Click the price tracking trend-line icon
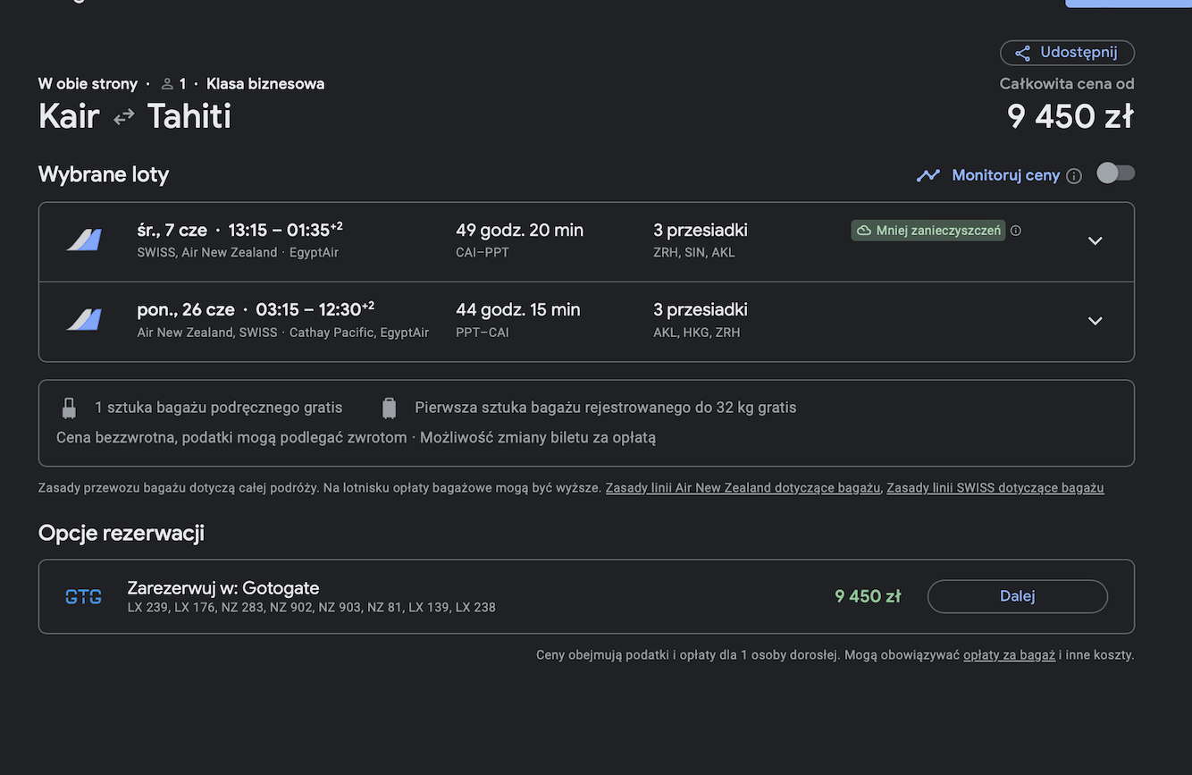The image size is (1192, 775). pos(928,175)
